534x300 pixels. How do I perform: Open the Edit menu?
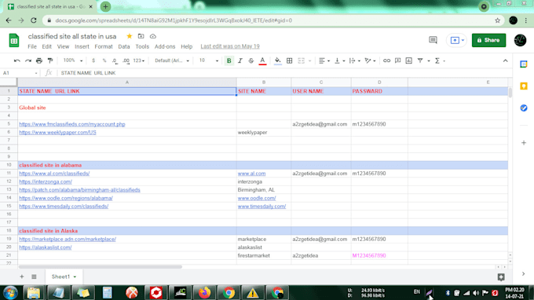[46, 46]
